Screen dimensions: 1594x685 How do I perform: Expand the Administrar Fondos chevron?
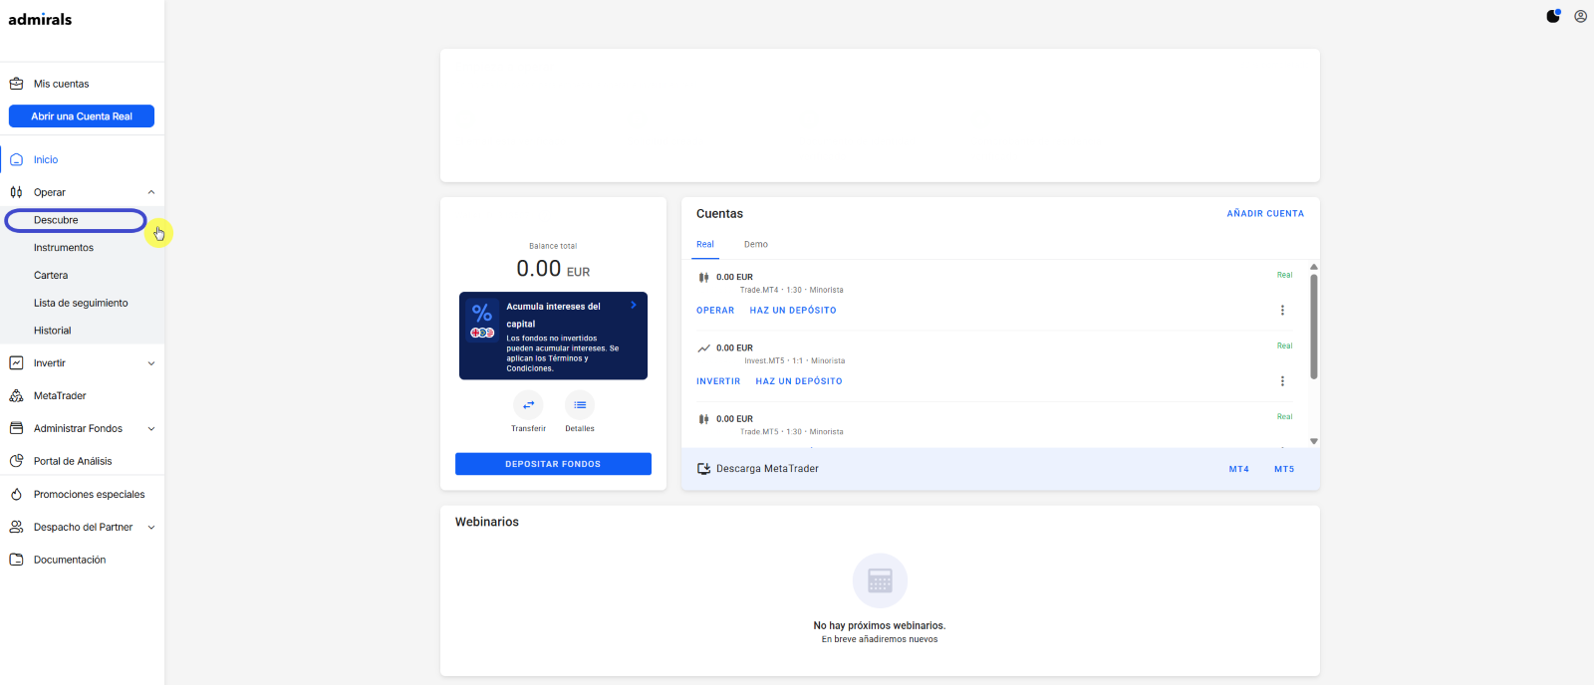[x=151, y=429]
